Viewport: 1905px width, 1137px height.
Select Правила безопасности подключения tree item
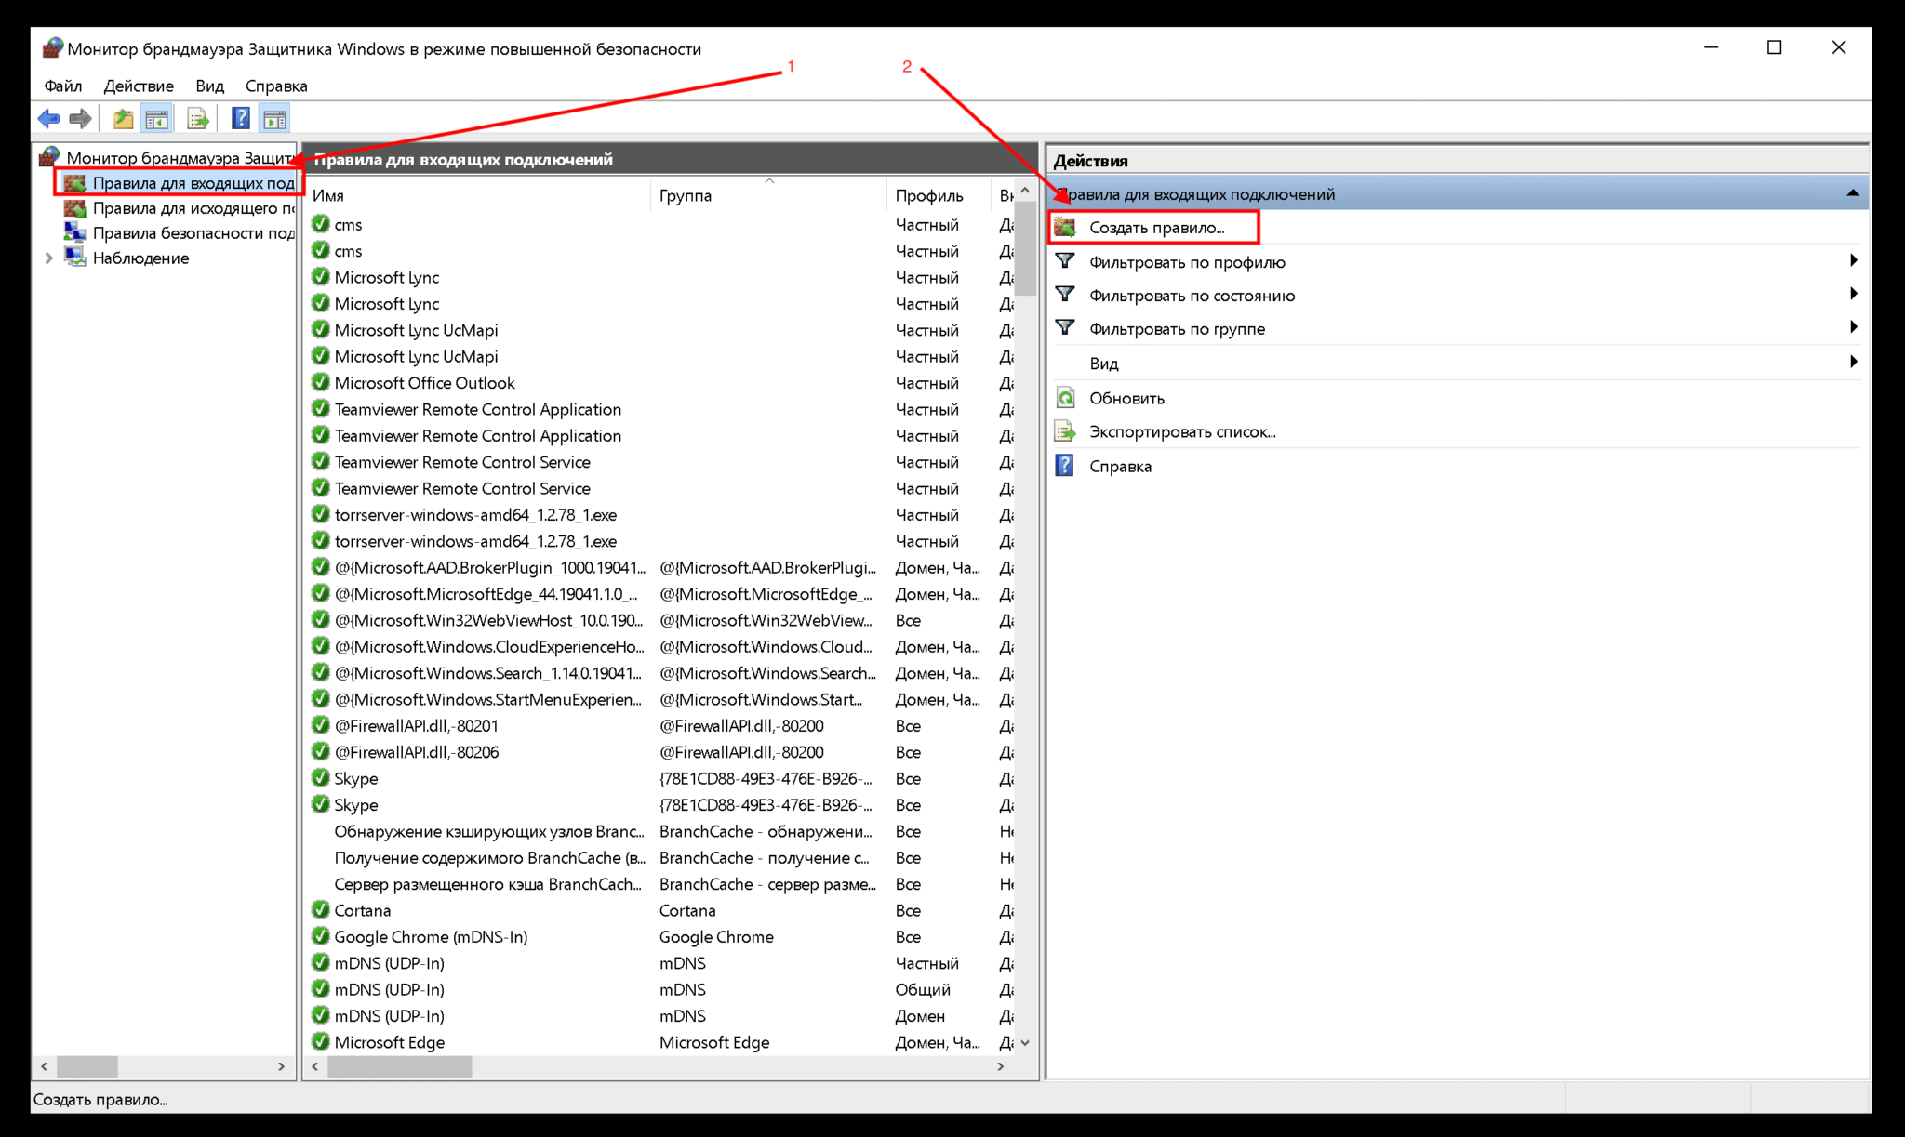point(193,233)
